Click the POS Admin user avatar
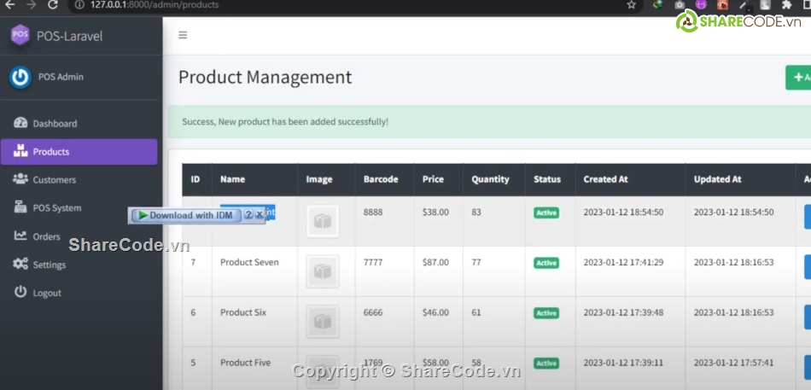This screenshot has height=390, width=811. [20, 77]
